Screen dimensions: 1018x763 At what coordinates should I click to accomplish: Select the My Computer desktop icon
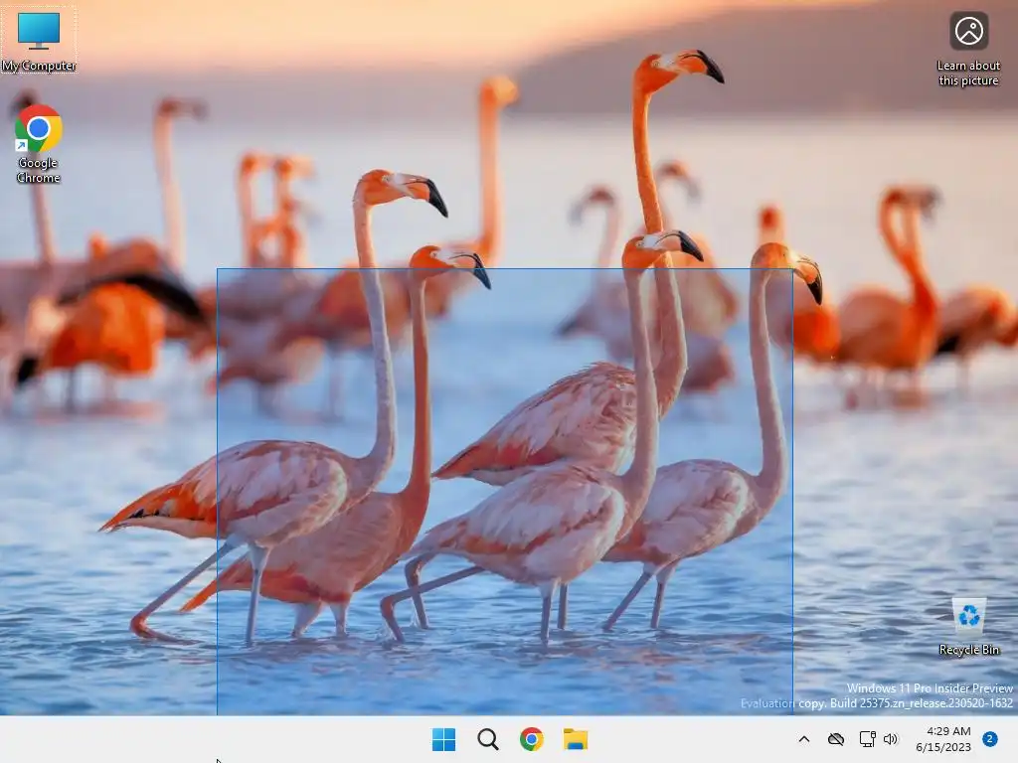click(39, 40)
